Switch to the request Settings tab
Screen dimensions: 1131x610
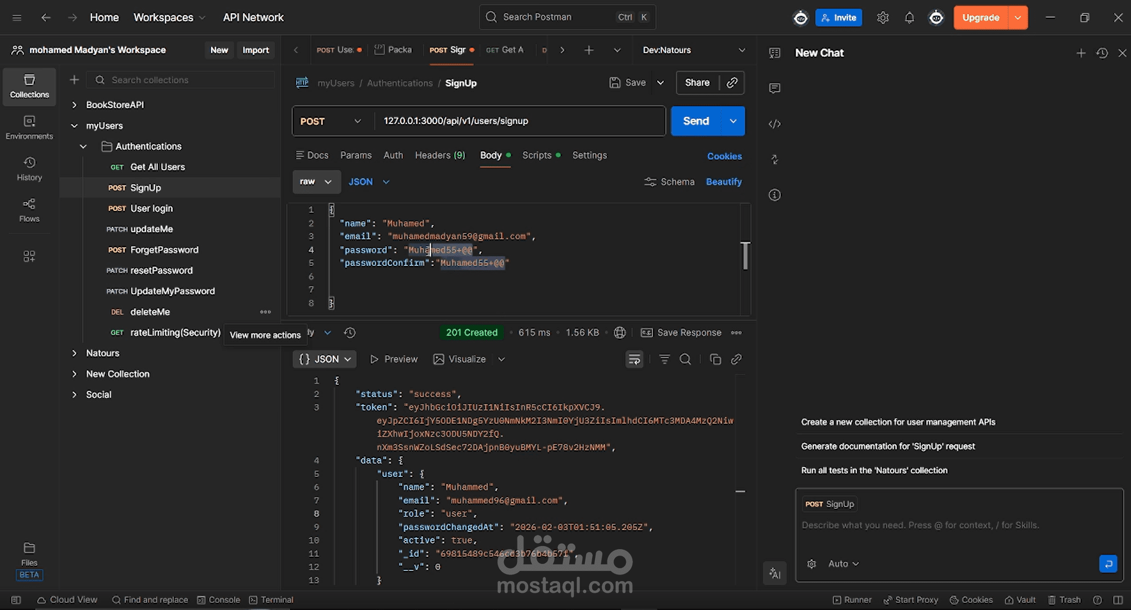coord(590,155)
